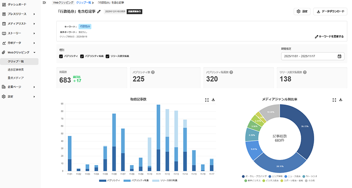Click the キーワードを変更する link
The height and width of the screenshot is (188, 352).
[329, 36]
